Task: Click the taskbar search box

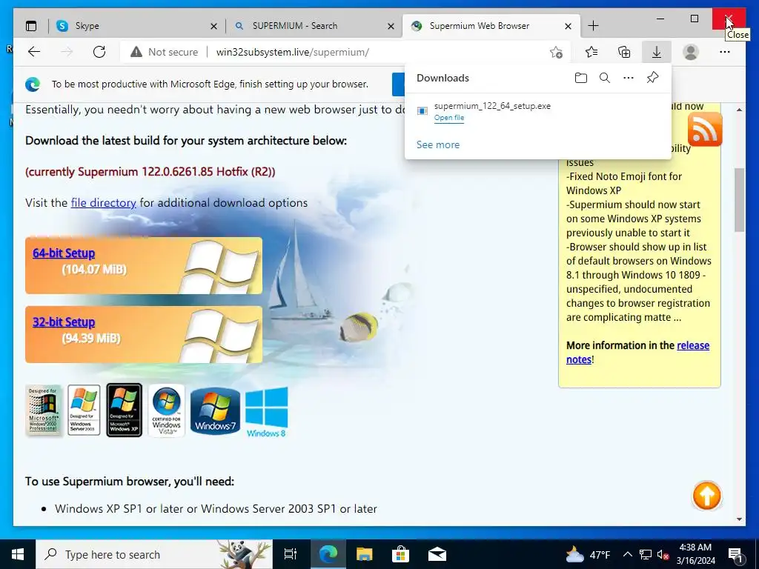Action: click(154, 554)
